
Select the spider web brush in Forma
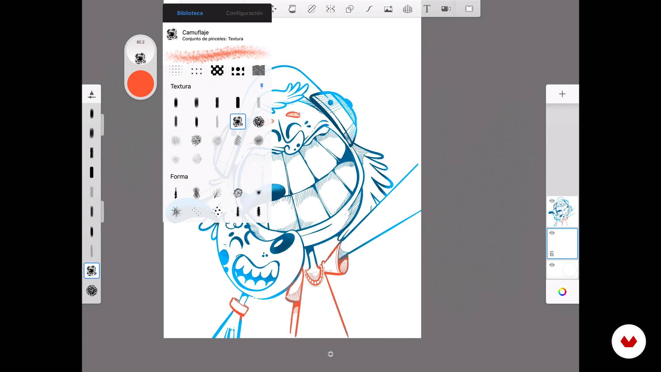tap(238, 193)
